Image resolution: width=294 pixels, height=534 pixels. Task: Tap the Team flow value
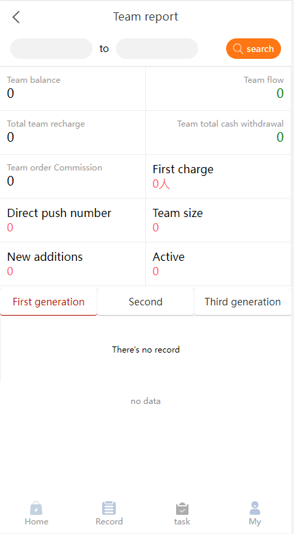pyautogui.click(x=280, y=93)
